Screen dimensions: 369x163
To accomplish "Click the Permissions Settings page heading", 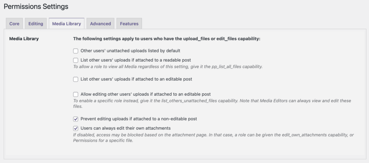I will [x=36, y=6].
